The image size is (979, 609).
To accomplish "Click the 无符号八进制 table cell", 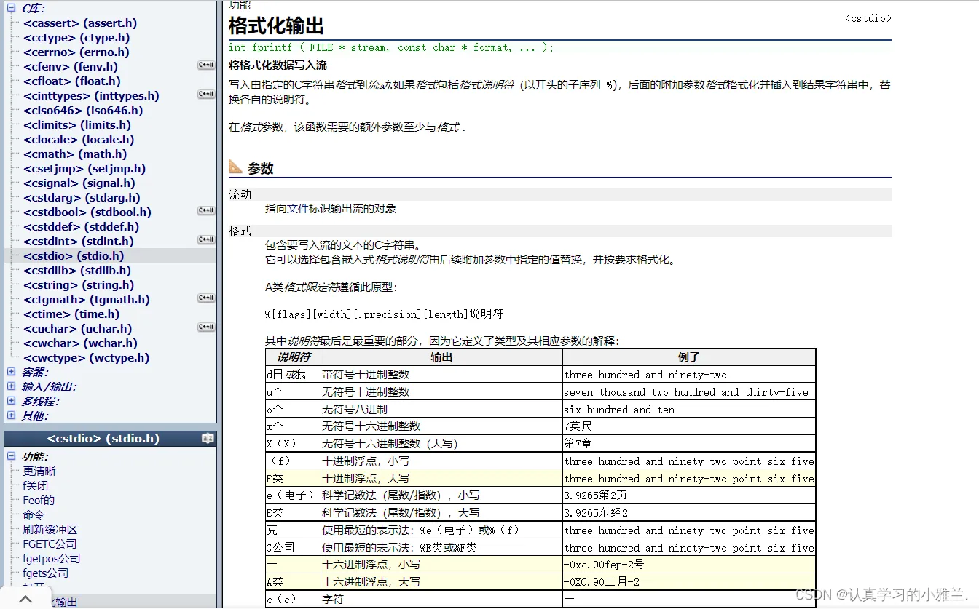I will tap(441, 409).
